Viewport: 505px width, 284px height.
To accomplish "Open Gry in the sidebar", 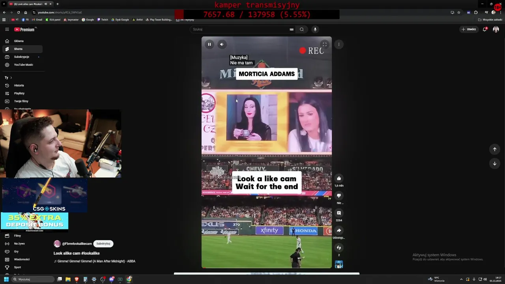I will point(22,252).
